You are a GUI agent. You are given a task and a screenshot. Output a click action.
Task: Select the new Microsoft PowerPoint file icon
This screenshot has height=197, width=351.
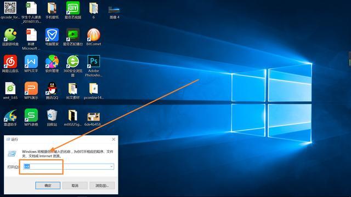(x=31, y=35)
